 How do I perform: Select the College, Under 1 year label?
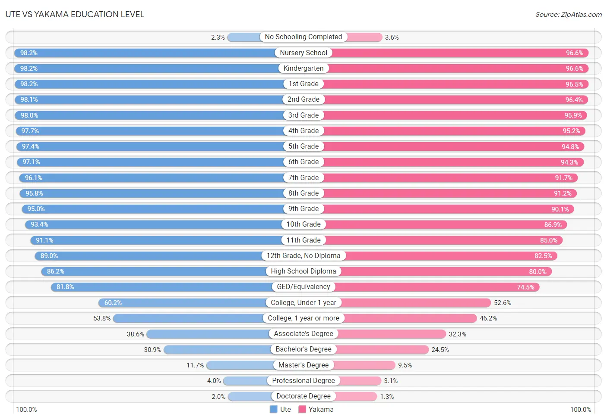click(x=303, y=302)
